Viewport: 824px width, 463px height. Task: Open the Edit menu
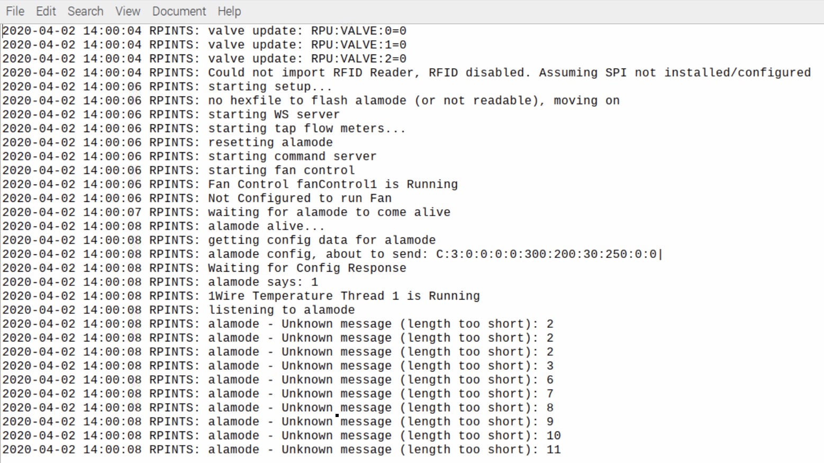[x=46, y=11]
